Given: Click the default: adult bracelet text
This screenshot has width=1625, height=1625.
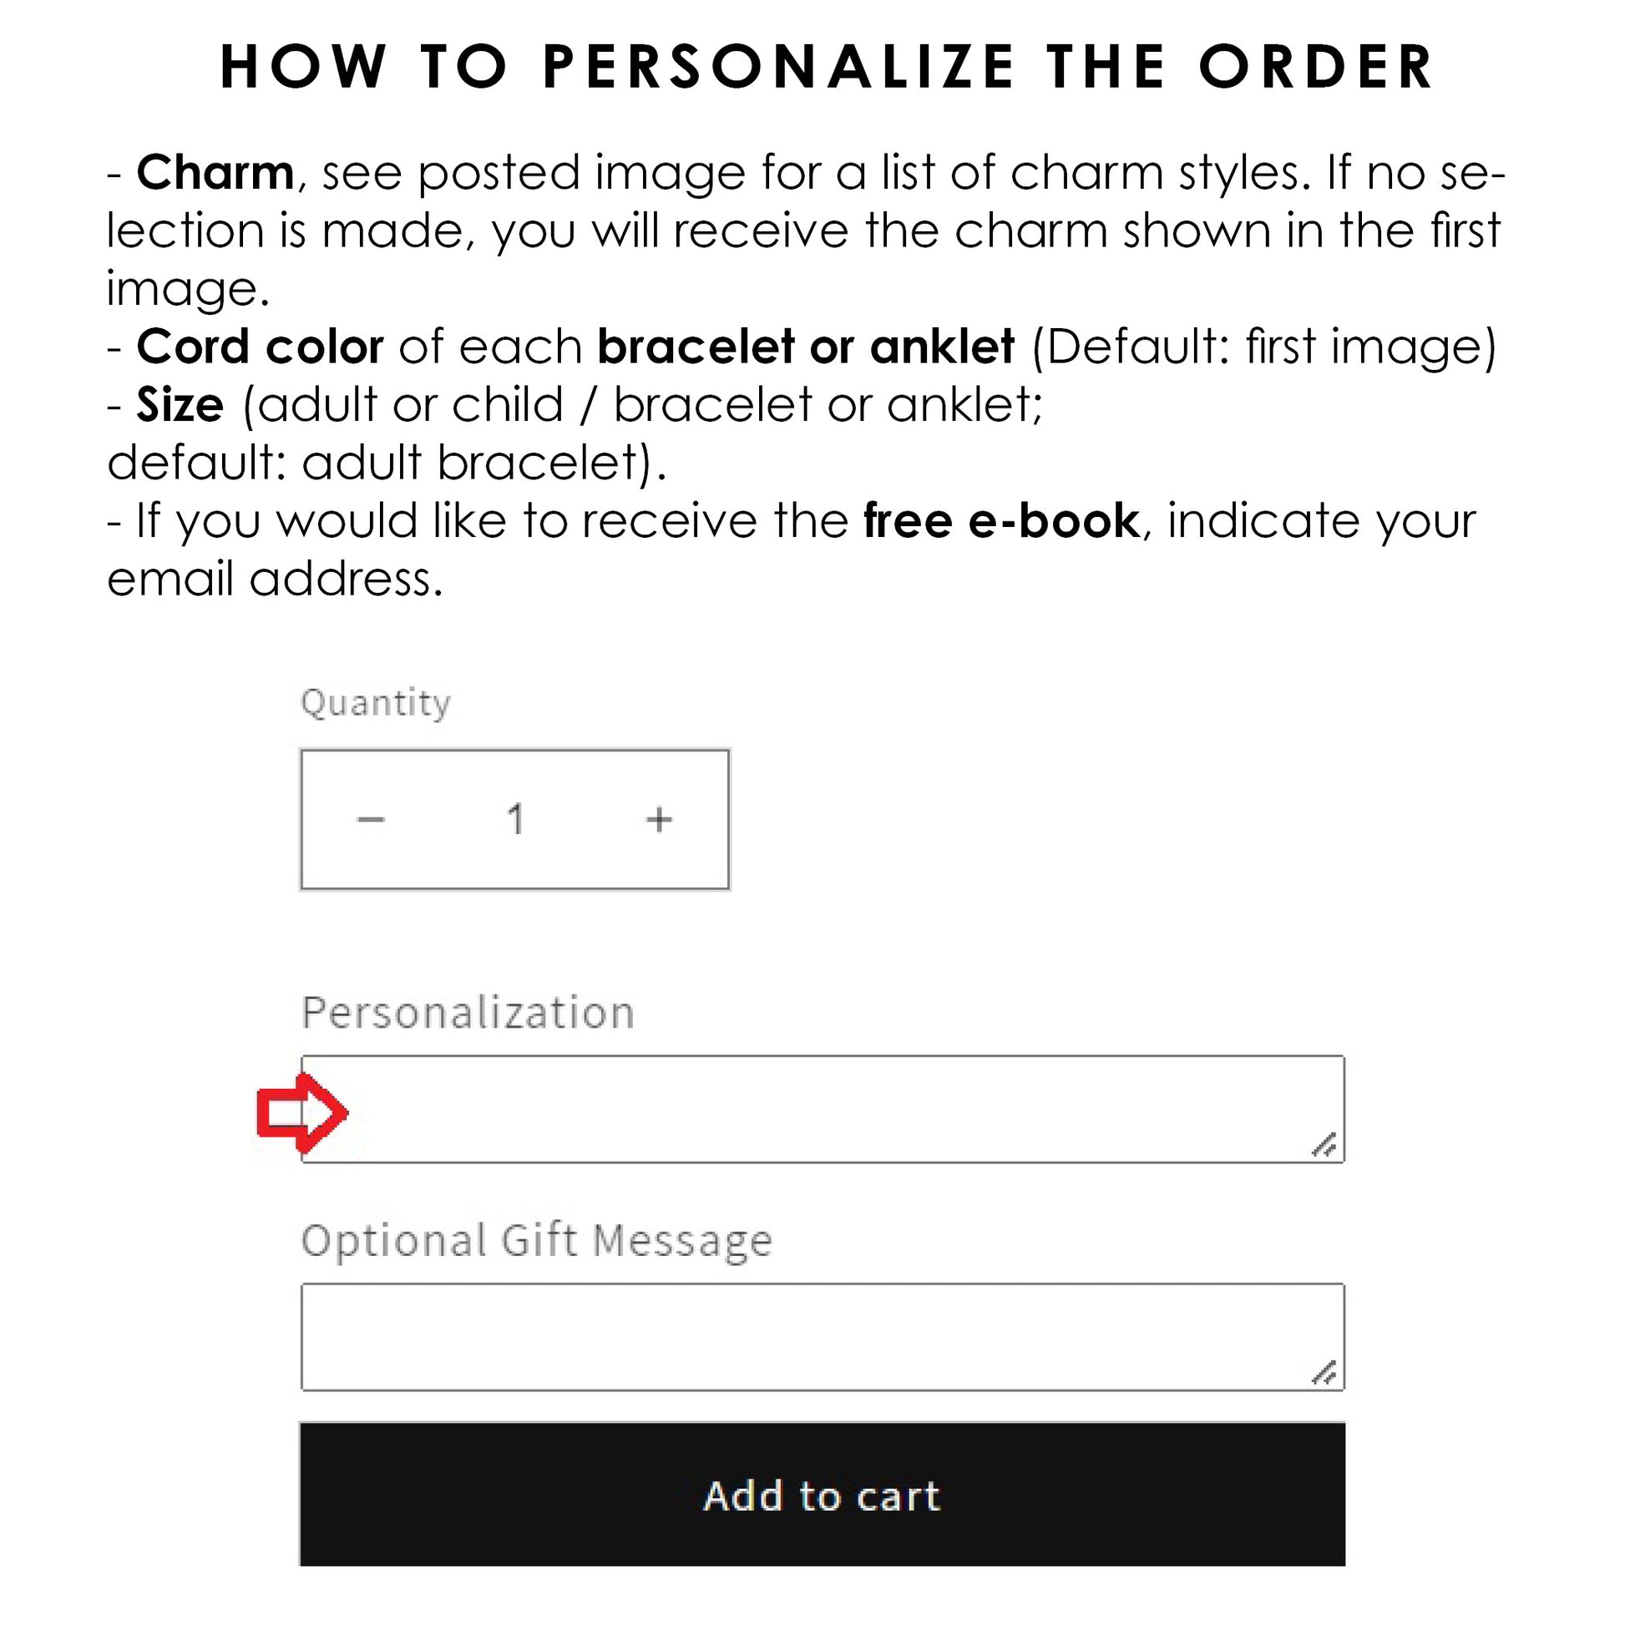Looking at the screenshot, I should point(387,463).
